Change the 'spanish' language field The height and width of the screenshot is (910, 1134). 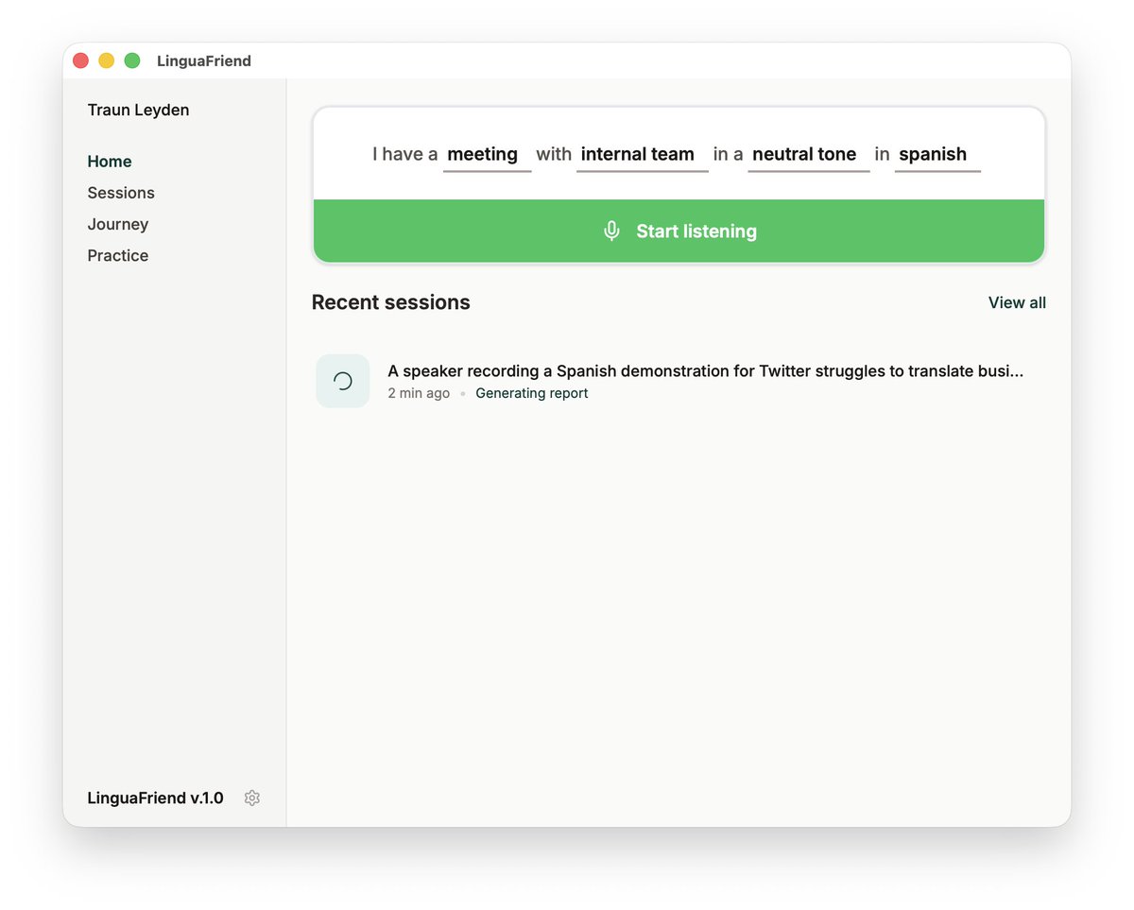pyautogui.click(x=937, y=155)
